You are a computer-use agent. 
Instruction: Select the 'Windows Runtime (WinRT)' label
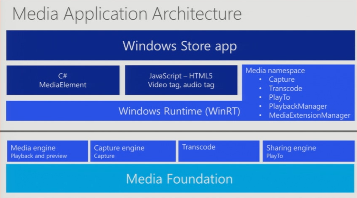tap(179, 111)
